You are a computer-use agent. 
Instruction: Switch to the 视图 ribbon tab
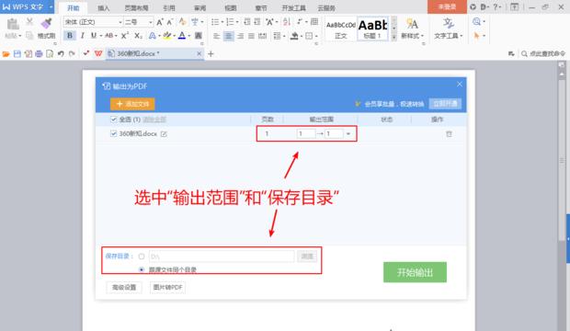coord(231,7)
